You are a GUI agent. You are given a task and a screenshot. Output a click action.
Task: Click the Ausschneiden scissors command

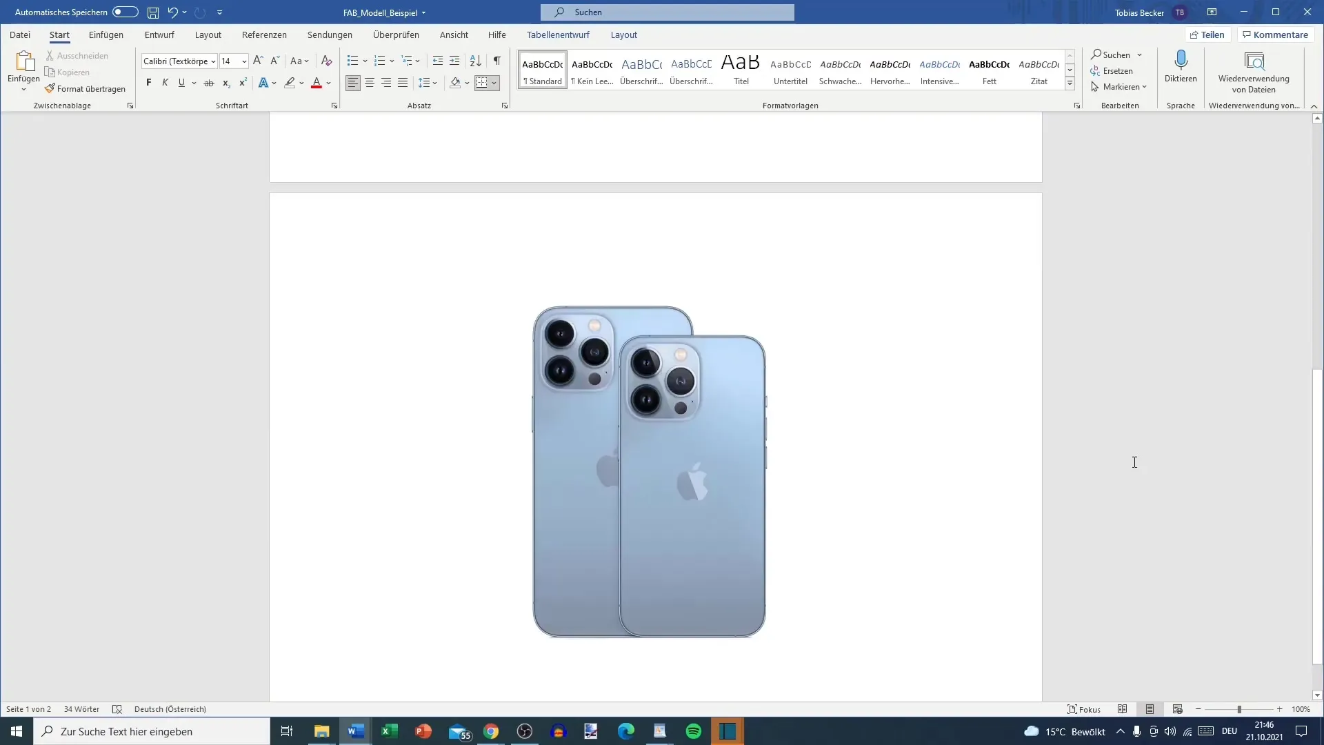pos(77,55)
